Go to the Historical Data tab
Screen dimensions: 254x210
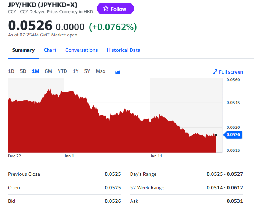point(123,50)
